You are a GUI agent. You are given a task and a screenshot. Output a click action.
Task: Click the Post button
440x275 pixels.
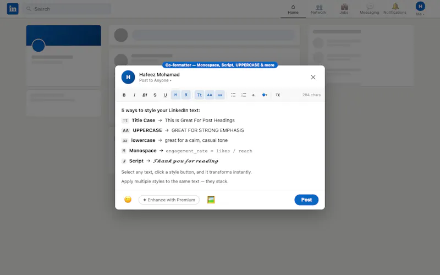coord(306,200)
